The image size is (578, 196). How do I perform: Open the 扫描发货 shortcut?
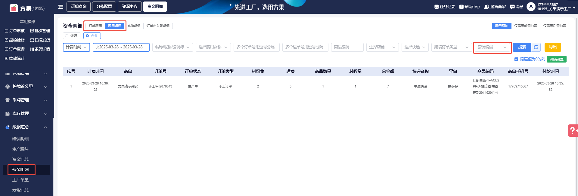click(40, 40)
